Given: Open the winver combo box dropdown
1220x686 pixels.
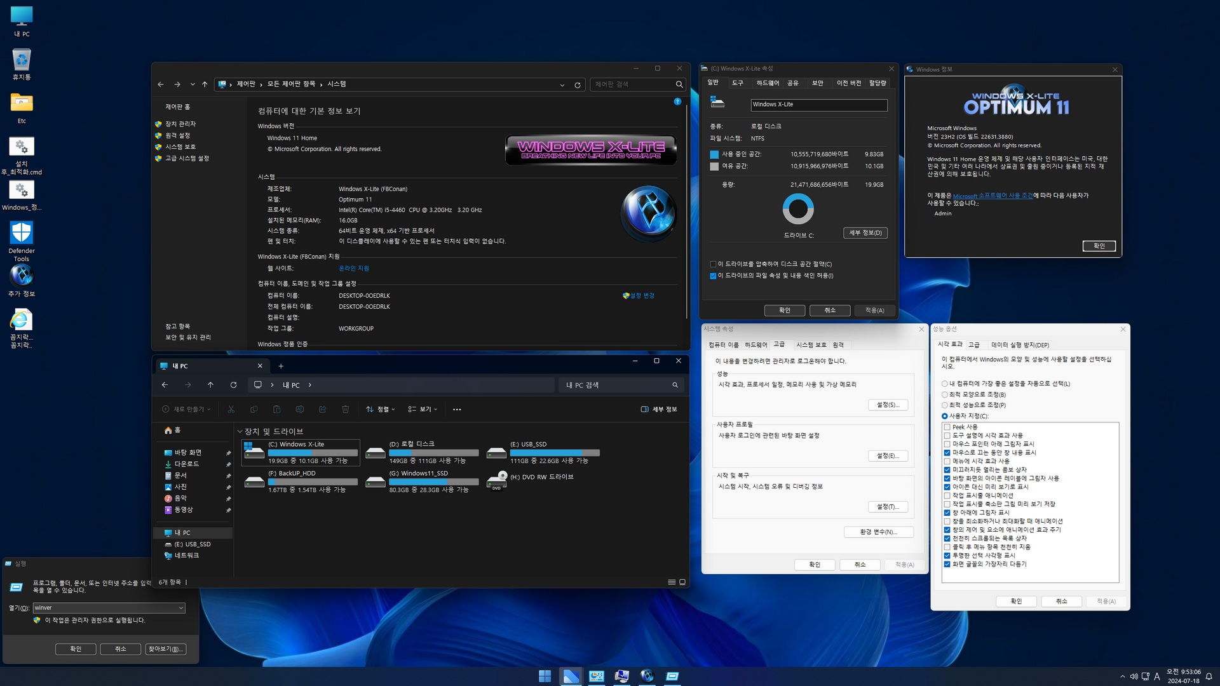Looking at the screenshot, I should click(x=180, y=608).
